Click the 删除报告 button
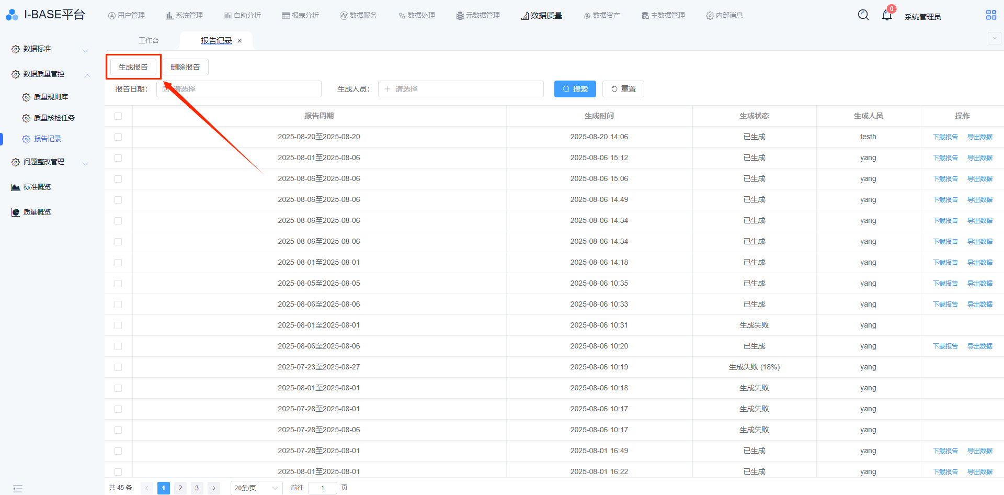1004x495 pixels. pos(186,67)
